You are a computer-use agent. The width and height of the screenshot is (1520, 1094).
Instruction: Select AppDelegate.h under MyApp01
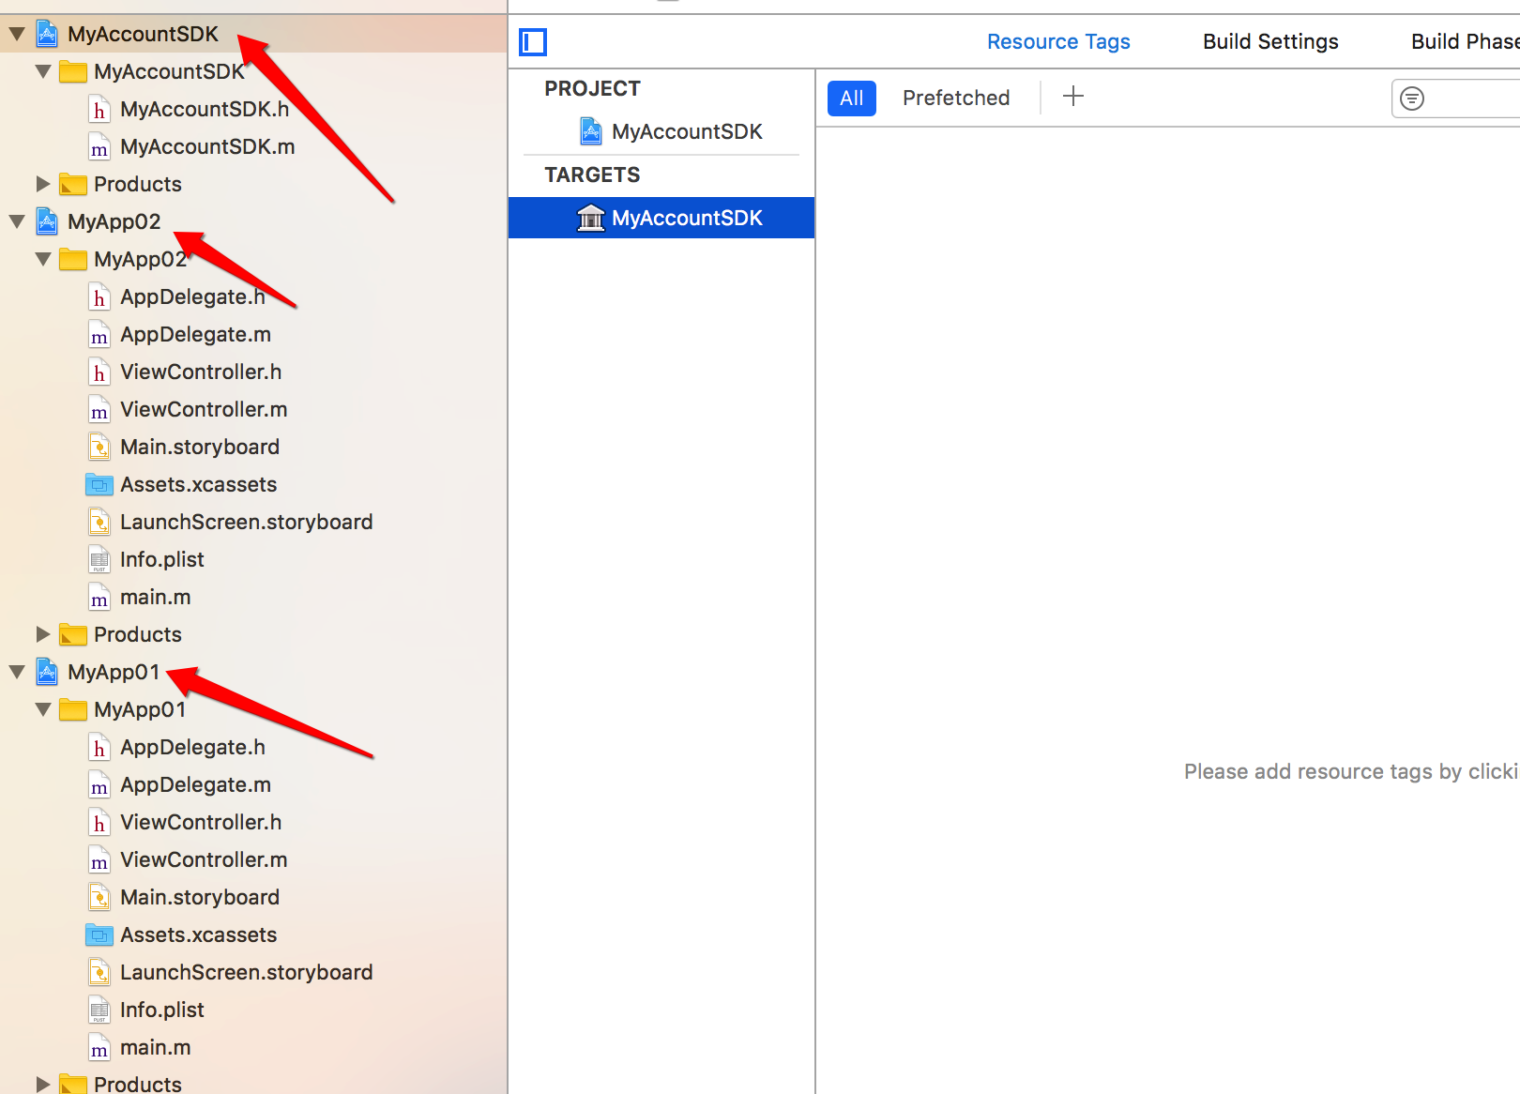(192, 747)
